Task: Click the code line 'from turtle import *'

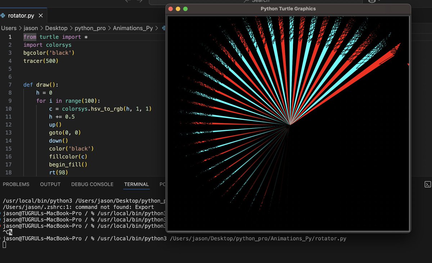Action: (x=56, y=37)
